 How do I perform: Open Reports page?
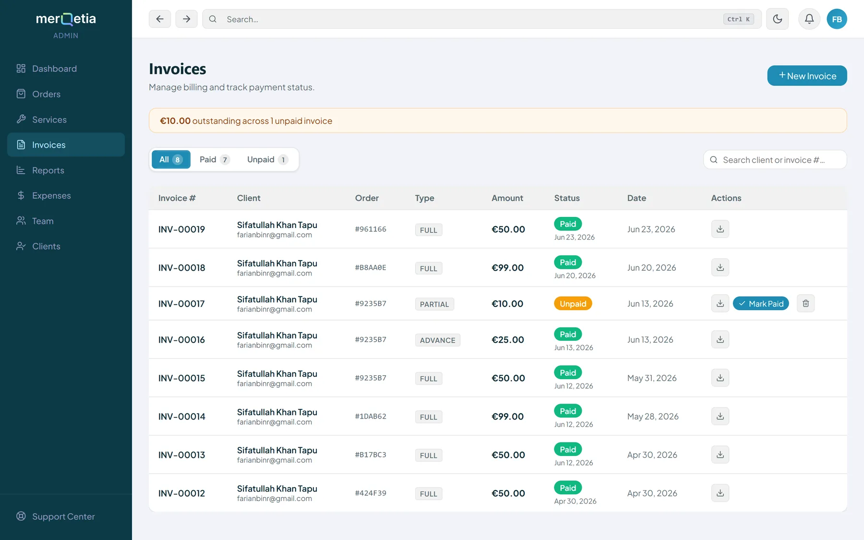(x=66, y=170)
